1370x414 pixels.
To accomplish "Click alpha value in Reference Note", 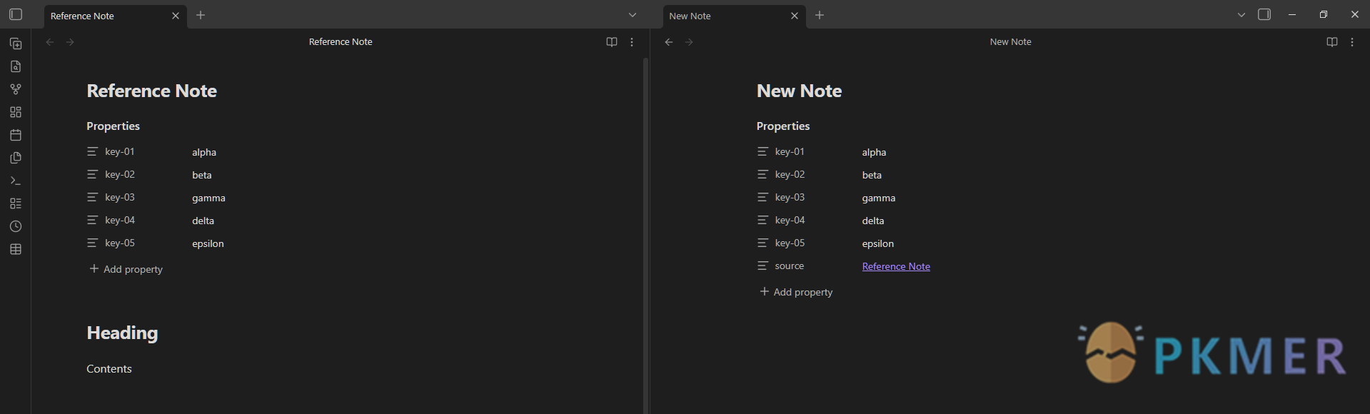I will [204, 152].
